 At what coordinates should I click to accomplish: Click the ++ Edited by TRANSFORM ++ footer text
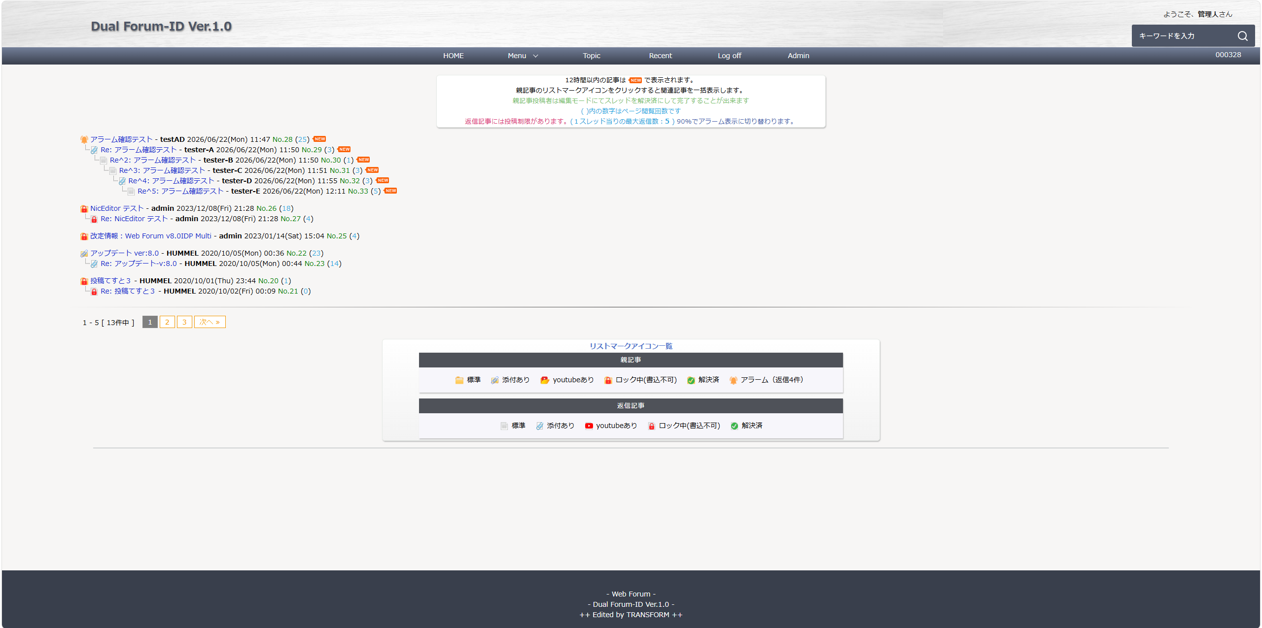coord(631,615)
